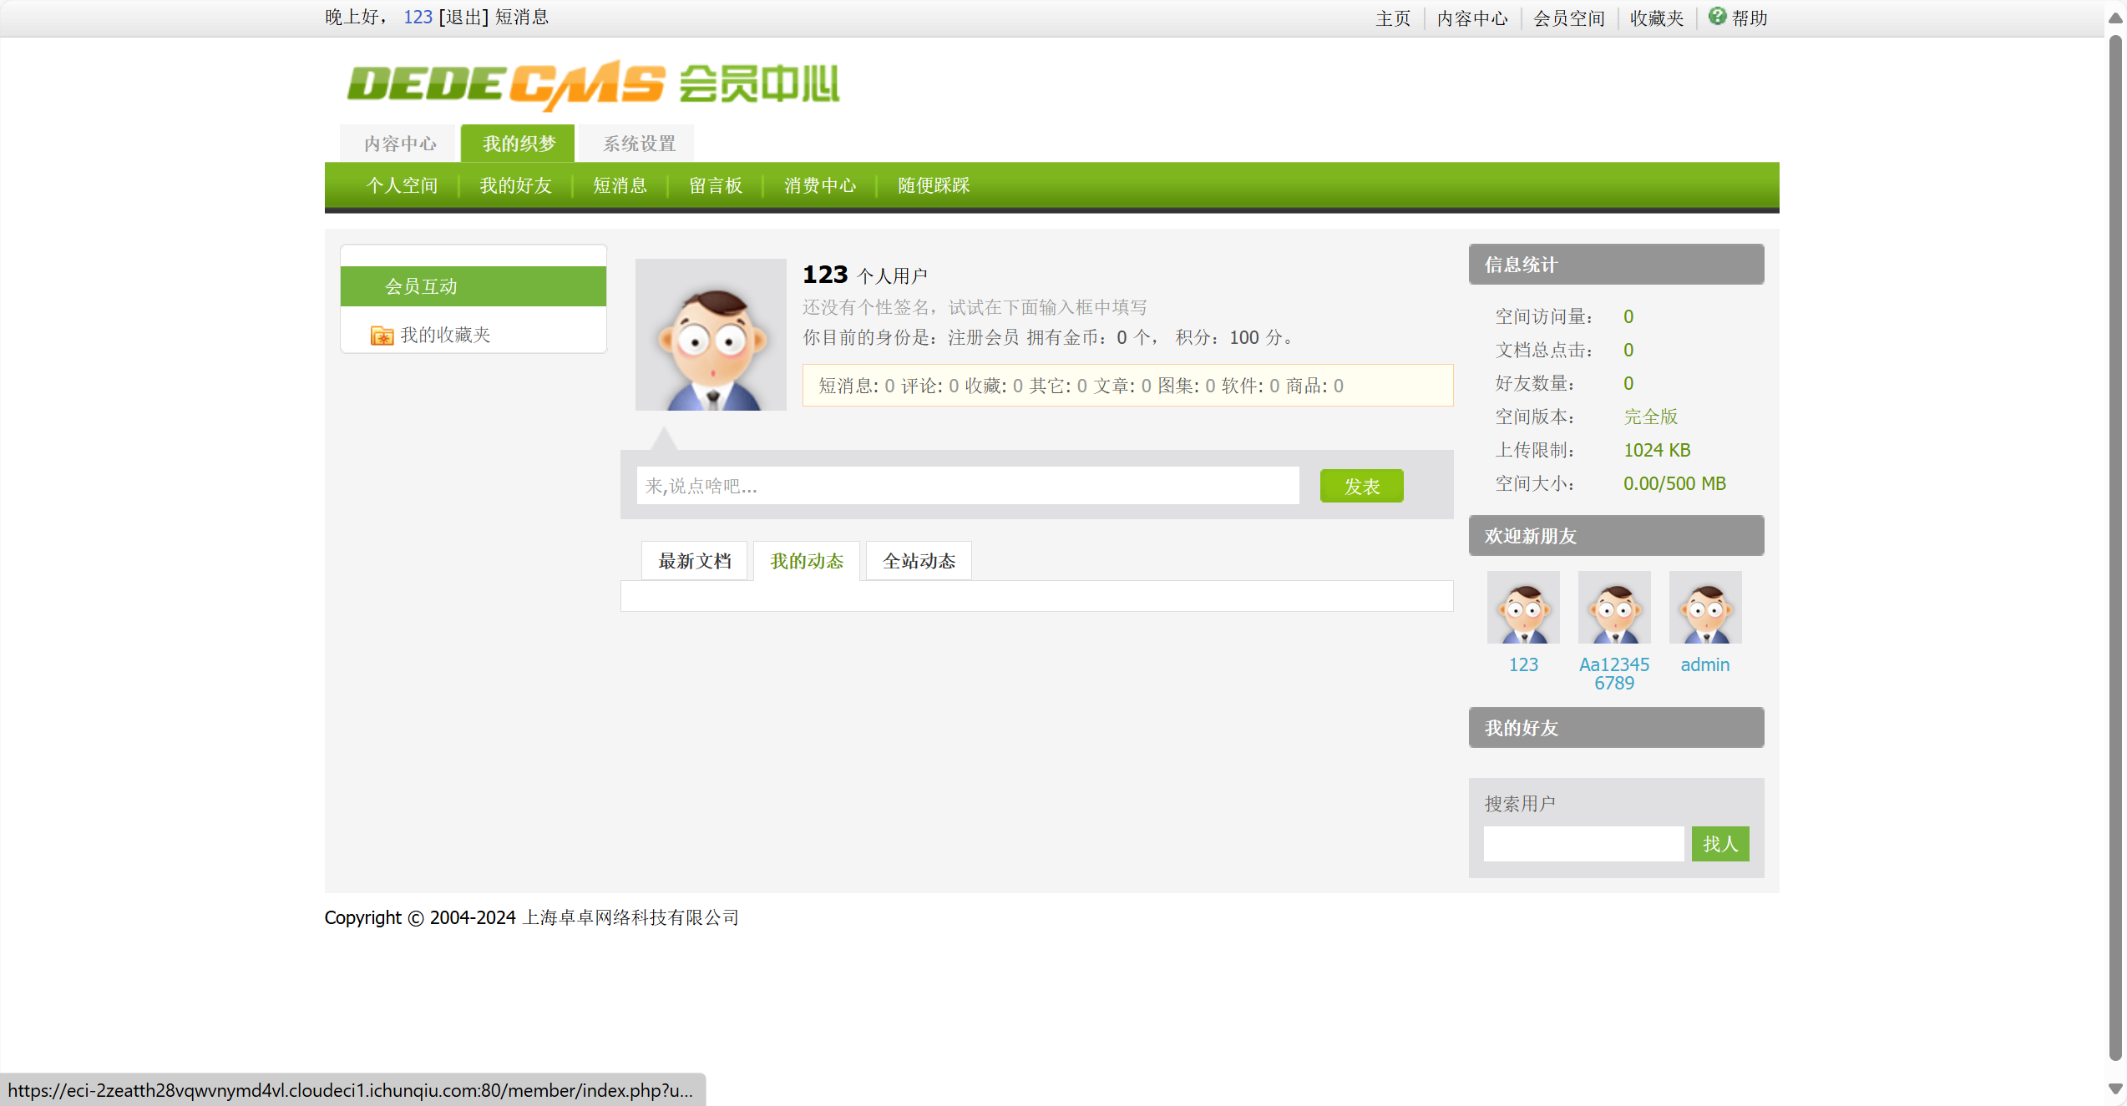Focus the 来,说点啥吧 status input field
2127x1106 pixels.
coord(967,486)
